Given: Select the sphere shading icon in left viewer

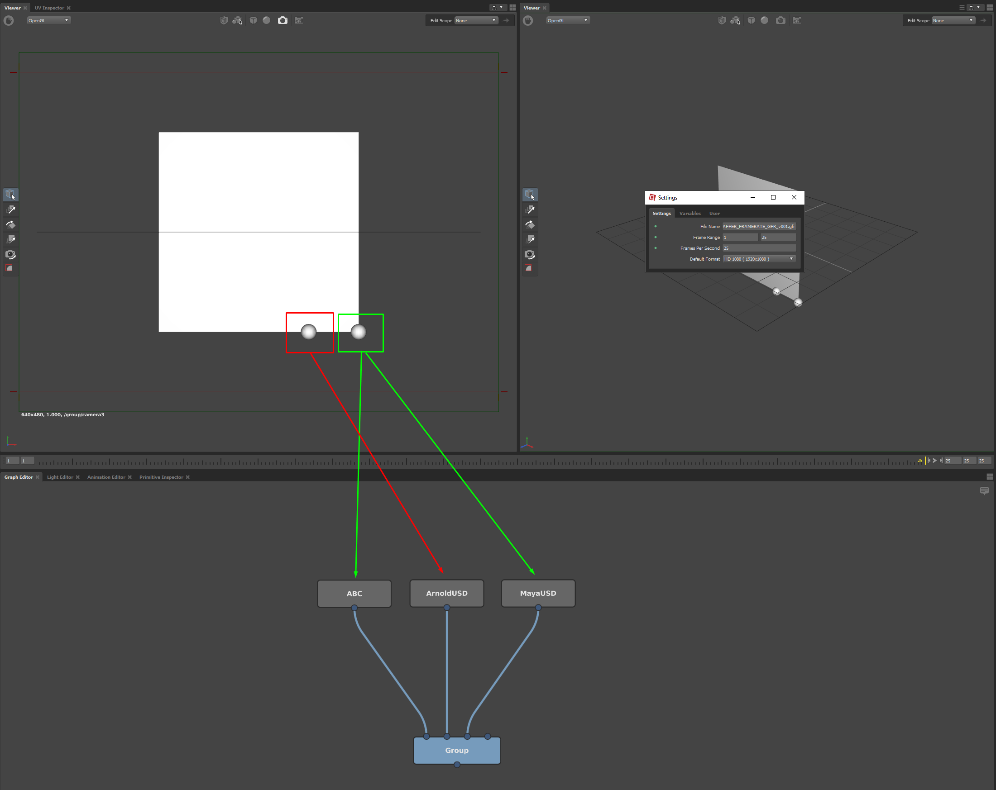Looking at the screenshot, I should click(x=267, y=20).
